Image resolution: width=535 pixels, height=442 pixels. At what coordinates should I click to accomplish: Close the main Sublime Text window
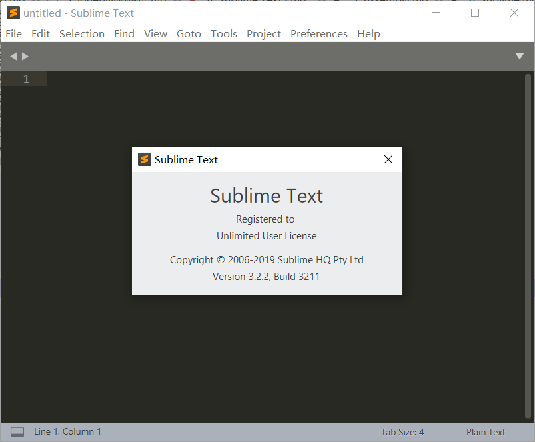pos(514,13)
